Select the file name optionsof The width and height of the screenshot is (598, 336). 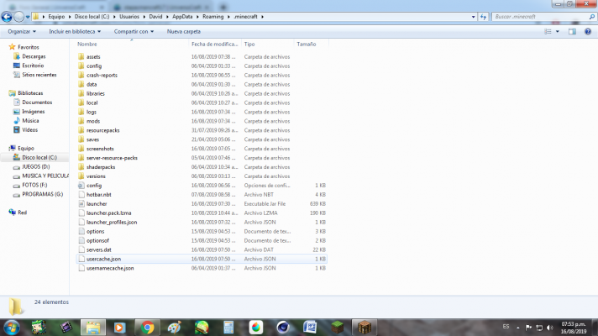(x=97, y=240)
